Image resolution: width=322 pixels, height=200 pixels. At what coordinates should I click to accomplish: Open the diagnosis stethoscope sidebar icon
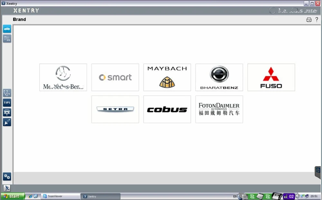7,93
